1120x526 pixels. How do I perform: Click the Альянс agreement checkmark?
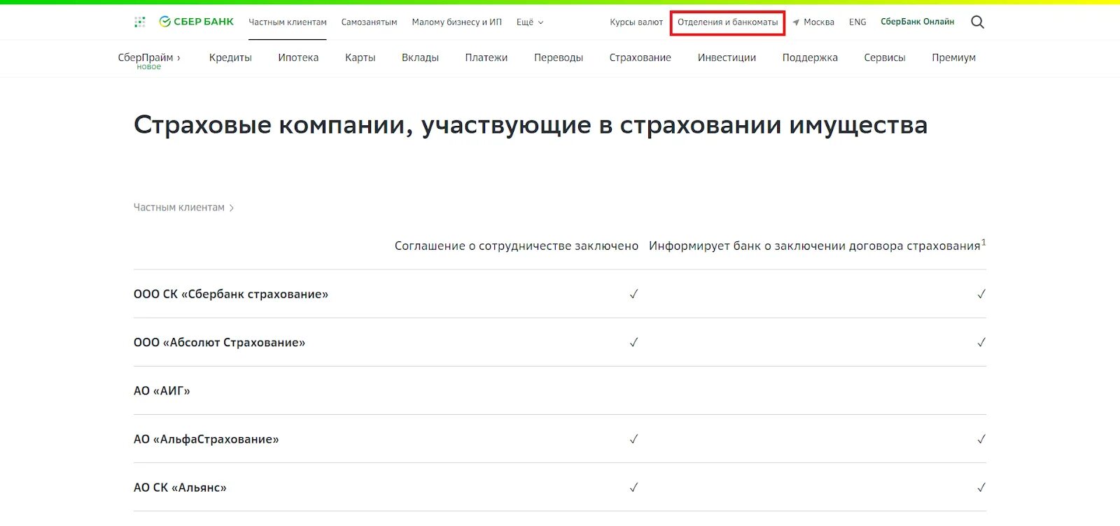tap(633, 488)
